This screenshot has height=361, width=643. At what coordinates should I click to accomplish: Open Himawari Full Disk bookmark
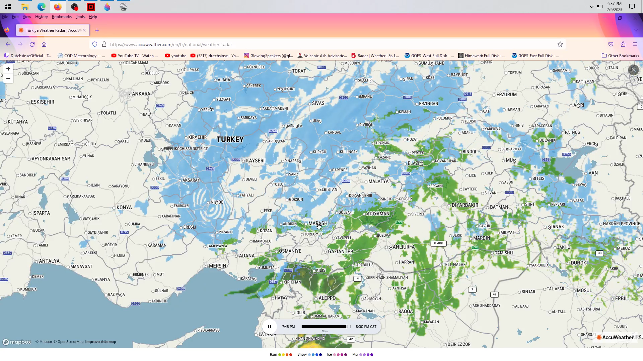[482, 56]
